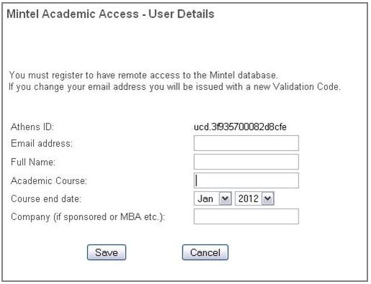Click the Company (if sponsored or MBA) label

click(88, 217)
